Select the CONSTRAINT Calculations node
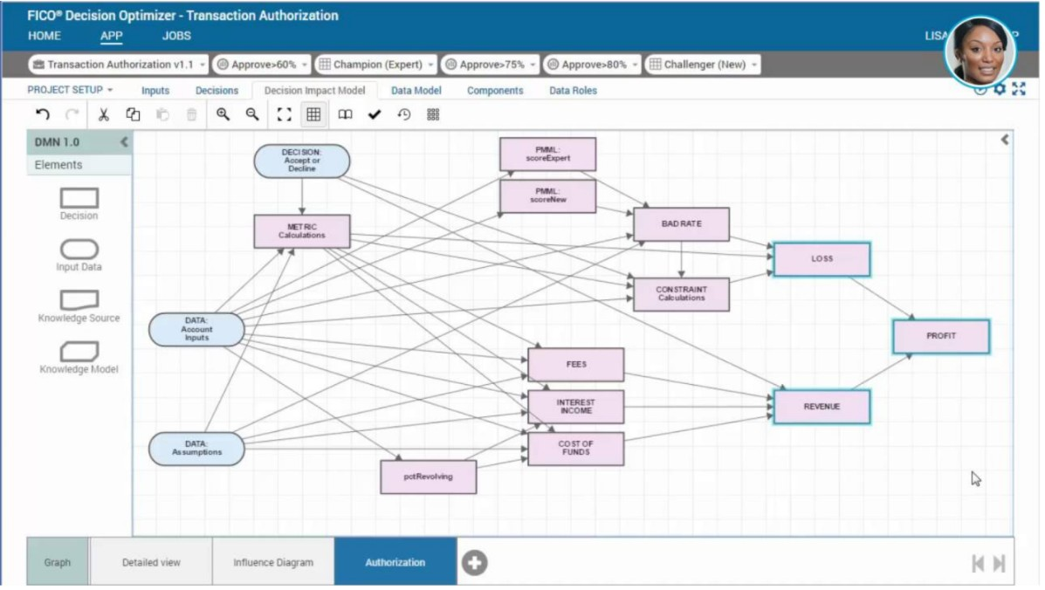This screenshot has height=590, width=1045. tap(681, 293)
